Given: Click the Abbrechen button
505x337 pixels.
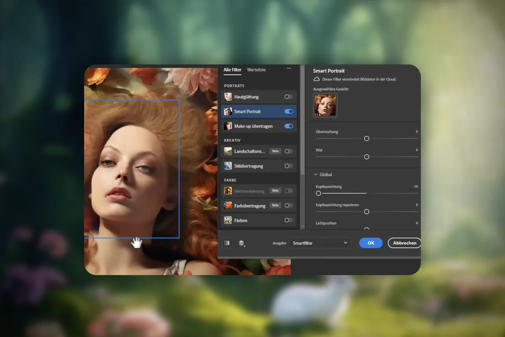Looking at the screenshot, I should point(404,243).
